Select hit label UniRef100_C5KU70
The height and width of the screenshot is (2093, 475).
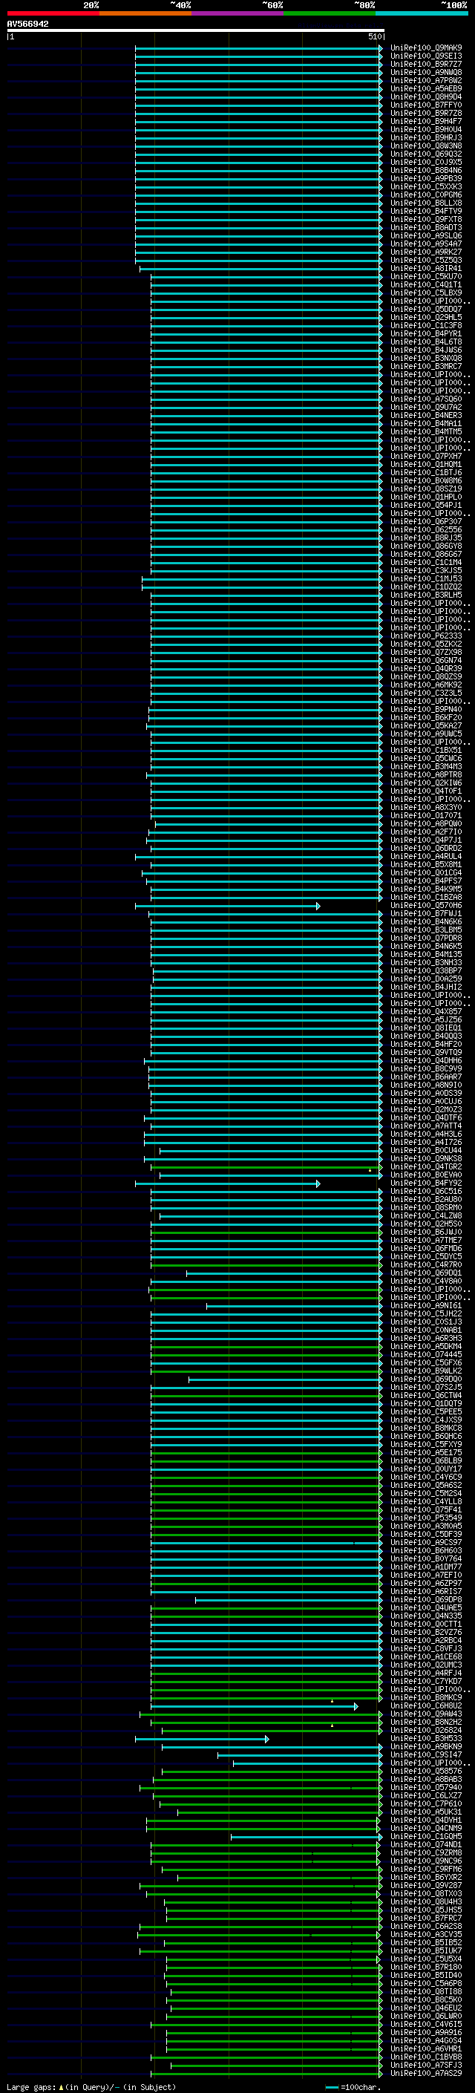(425, 277)
